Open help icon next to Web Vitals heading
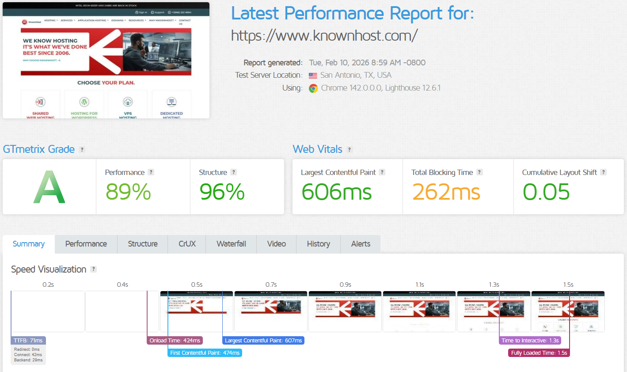627x372 pixels. click(x=350, y=150)
